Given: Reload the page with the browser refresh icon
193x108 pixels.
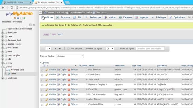Looking at the screenshot, I should 12,7.
